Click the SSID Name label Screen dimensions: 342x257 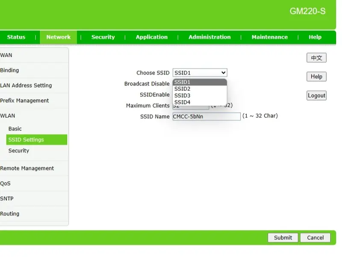click(155, 117)
